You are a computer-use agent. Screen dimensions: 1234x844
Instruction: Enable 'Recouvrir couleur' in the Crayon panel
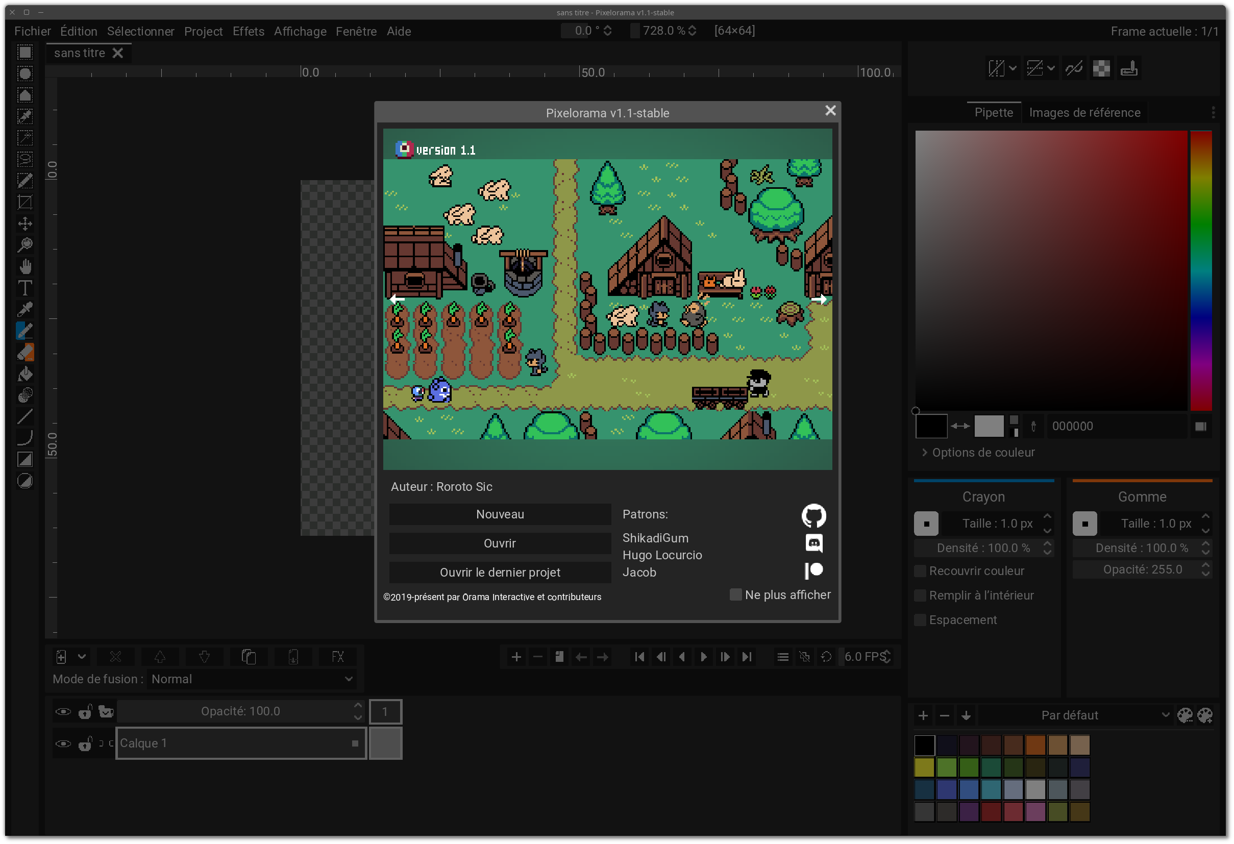(x=920, y=570)
